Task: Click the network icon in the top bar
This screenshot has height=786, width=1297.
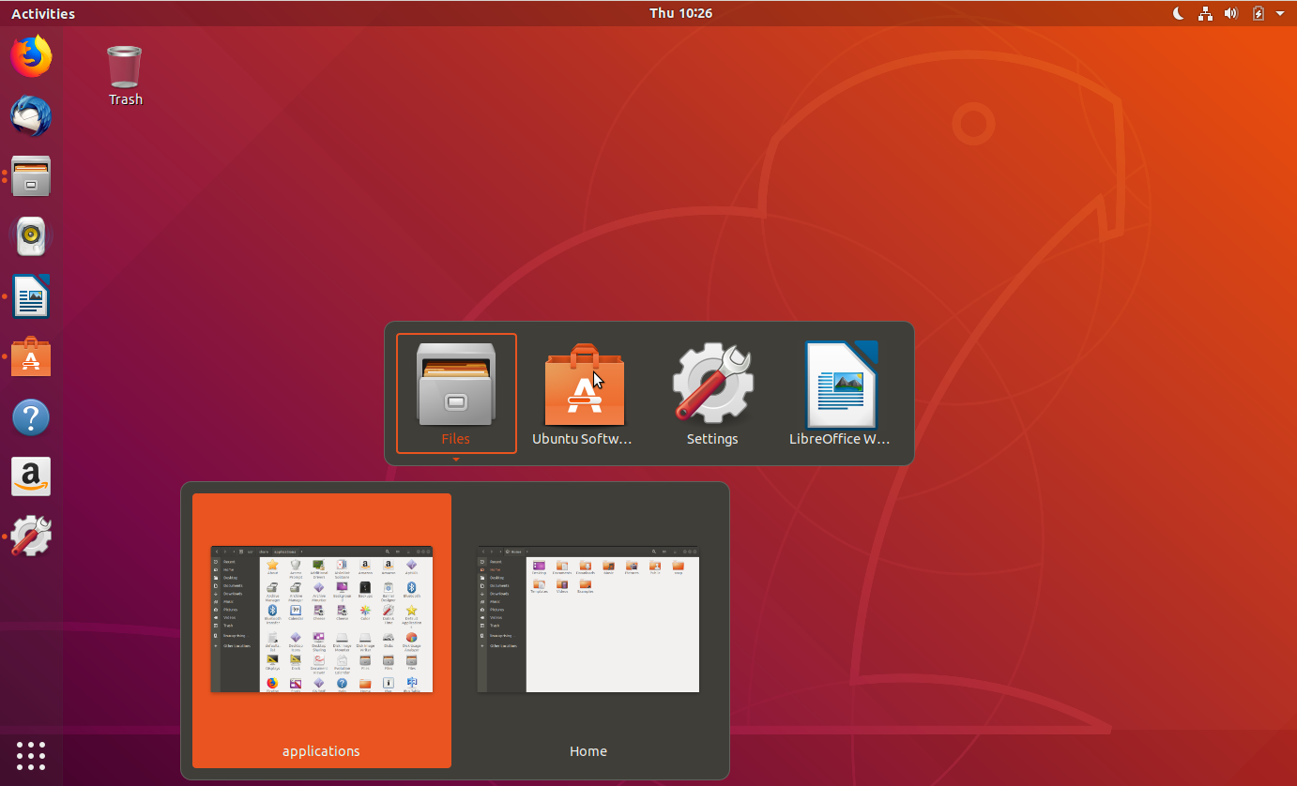Action: point(1205,13)
